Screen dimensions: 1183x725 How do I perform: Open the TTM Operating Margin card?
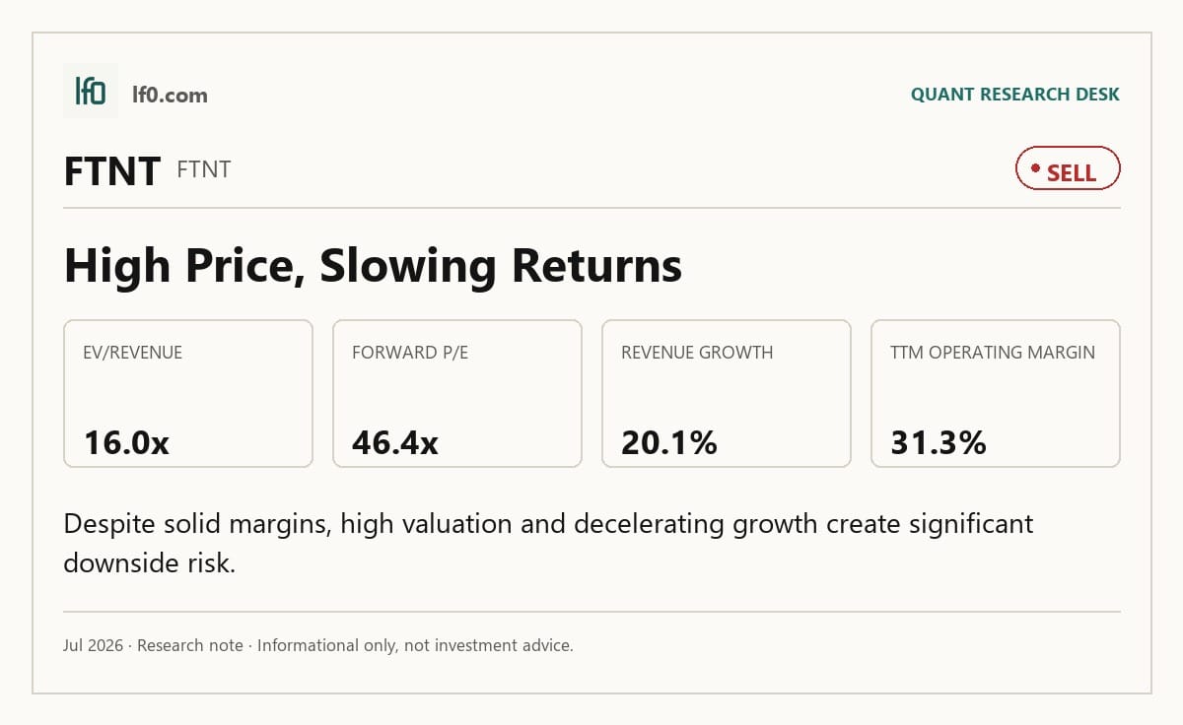point(996,393)
